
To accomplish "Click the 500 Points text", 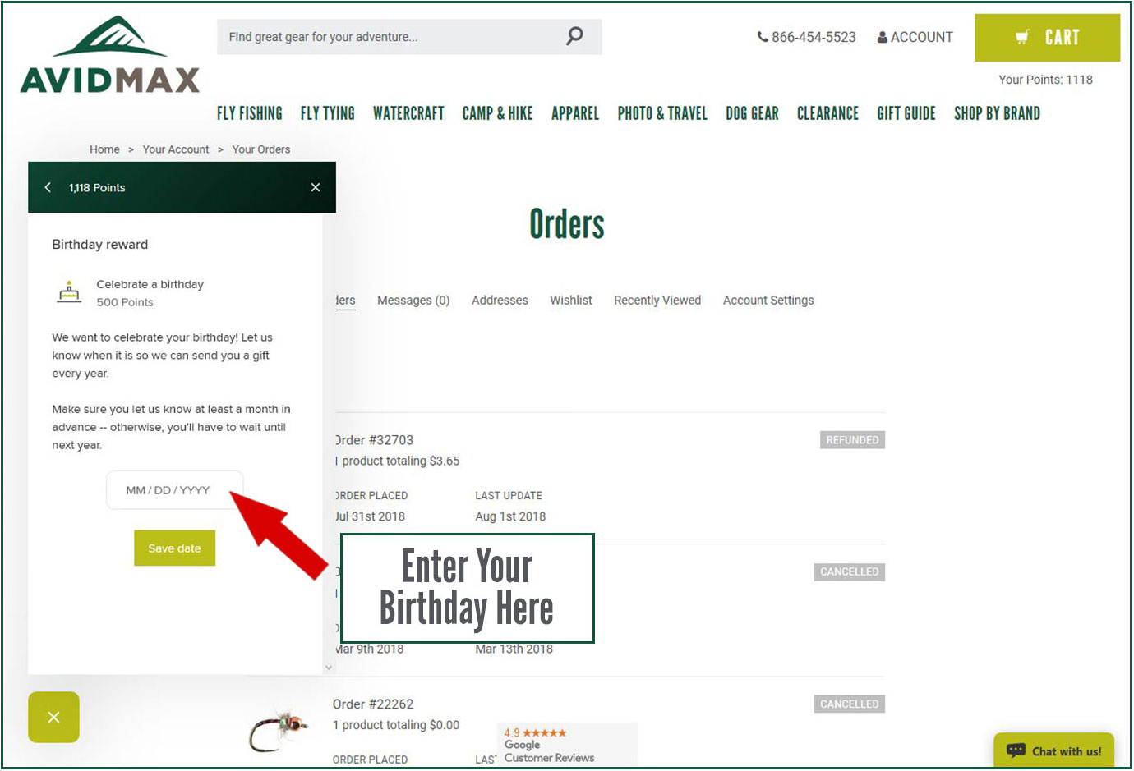I will coord(125,302).
